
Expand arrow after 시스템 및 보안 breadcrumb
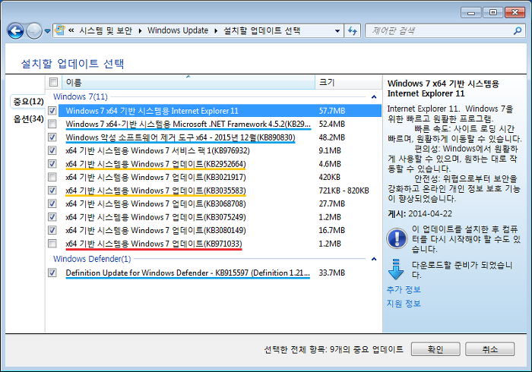click(140, 31)
